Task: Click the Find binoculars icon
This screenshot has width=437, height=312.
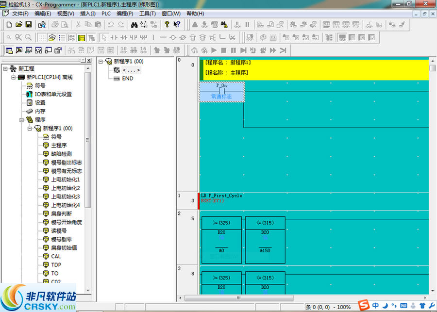Action: tap(134, 25)
